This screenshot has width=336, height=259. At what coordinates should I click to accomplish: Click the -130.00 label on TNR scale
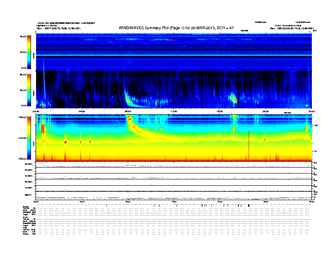tap(22, 117)
